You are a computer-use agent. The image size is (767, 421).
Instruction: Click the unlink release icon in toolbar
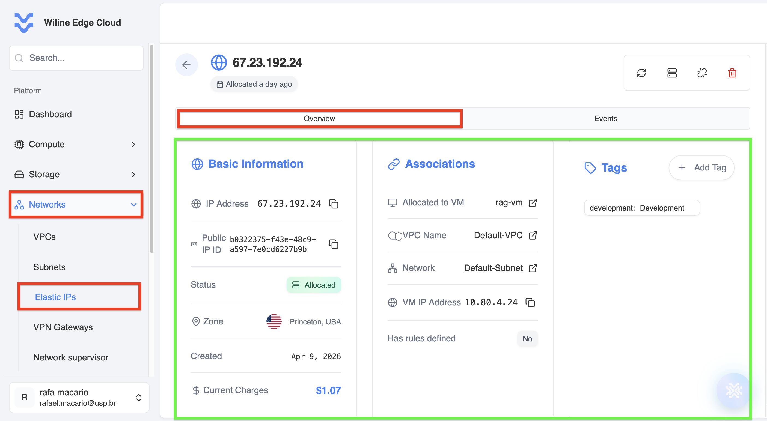tap(702, 73)
